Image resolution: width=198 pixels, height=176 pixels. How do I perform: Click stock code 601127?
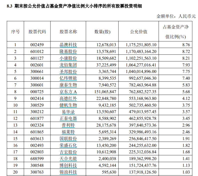(37, 58)
